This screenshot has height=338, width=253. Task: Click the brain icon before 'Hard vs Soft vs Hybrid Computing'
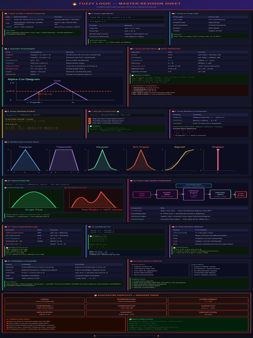6,14
